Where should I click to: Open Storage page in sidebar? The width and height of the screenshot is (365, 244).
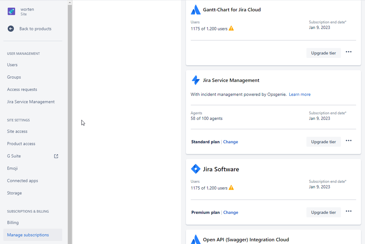coord(14,193)
